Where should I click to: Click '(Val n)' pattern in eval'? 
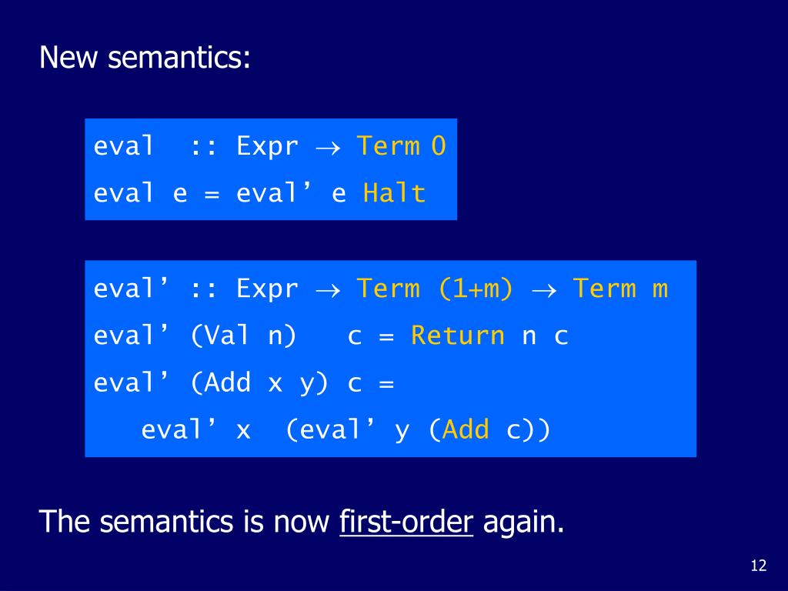244,336
